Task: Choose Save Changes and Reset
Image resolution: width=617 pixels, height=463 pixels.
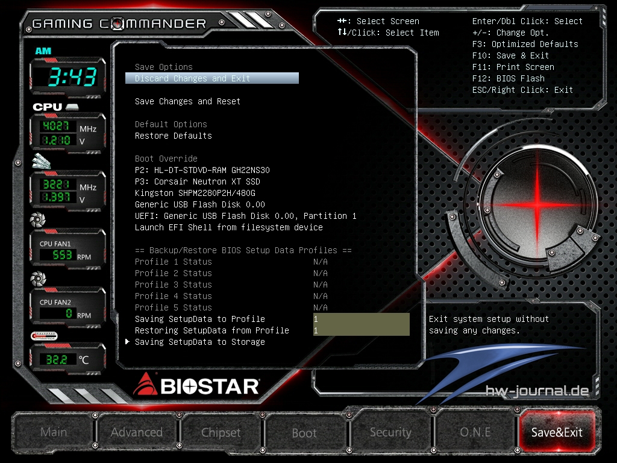Action: 188,101
